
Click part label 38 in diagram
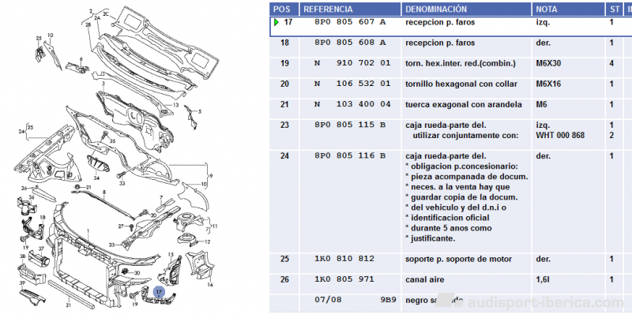tap(23, 256)
